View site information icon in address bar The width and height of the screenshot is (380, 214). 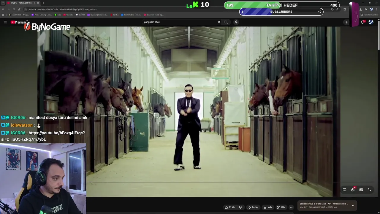pos(26,9)
